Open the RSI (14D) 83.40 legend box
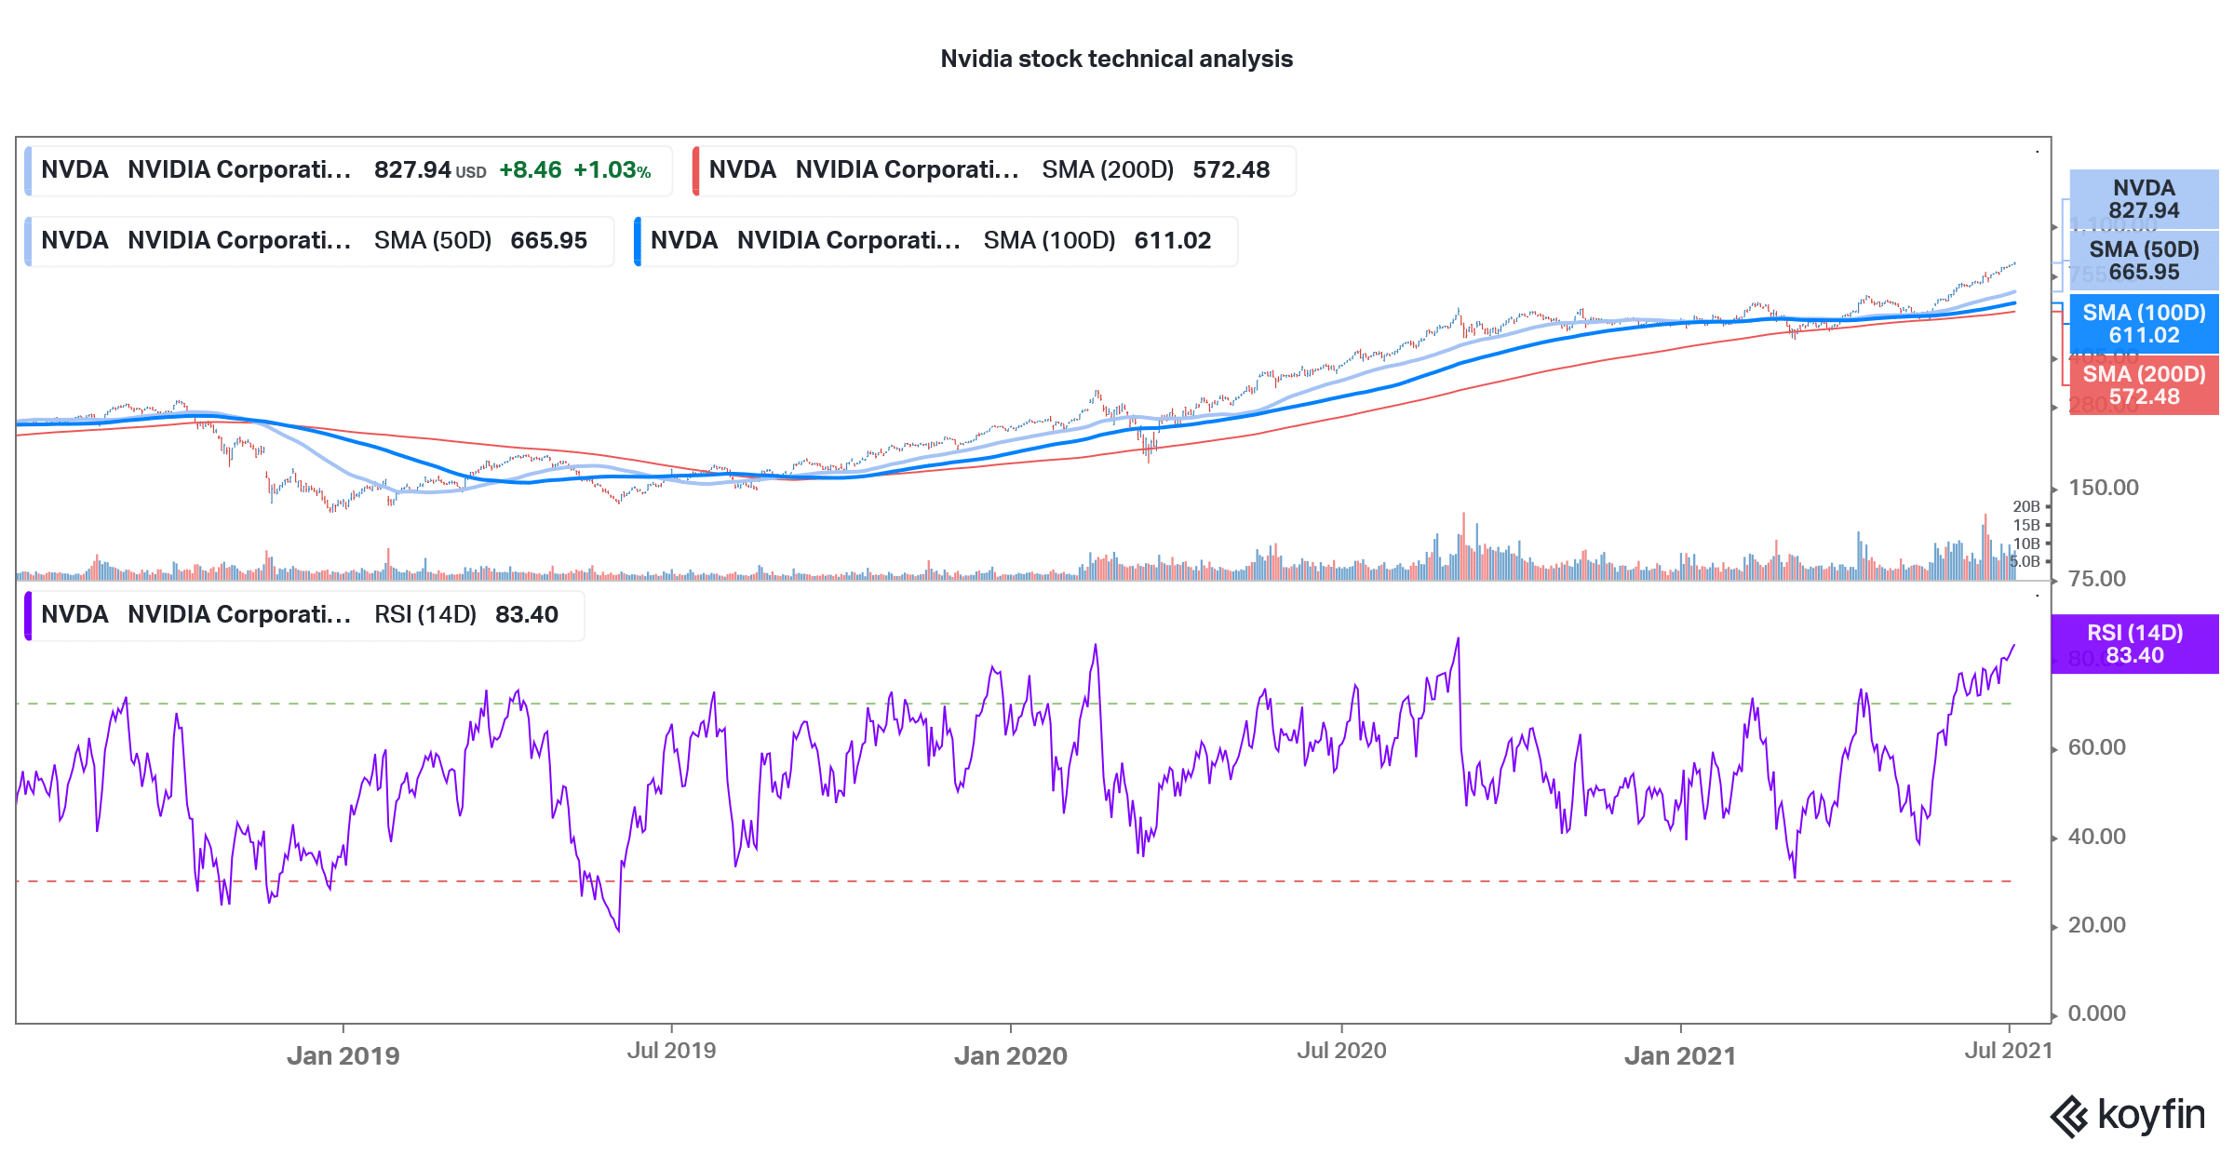This screenshot has height=1154, width=2234. pos(304,615)
